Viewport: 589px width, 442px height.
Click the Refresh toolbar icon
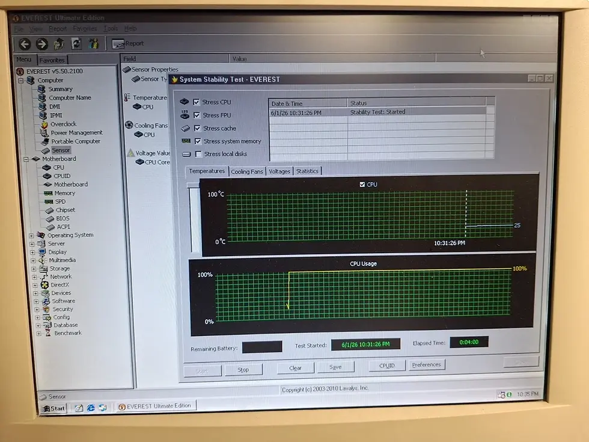pyautogui.click(x=76, y=43)
